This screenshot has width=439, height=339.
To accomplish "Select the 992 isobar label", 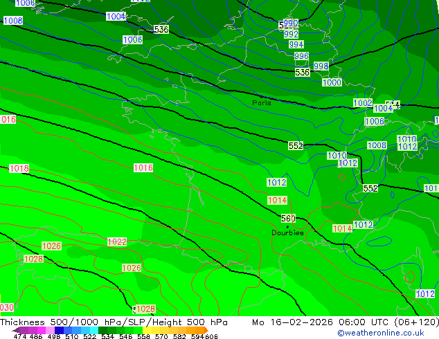I will click(x=291, y=34).
